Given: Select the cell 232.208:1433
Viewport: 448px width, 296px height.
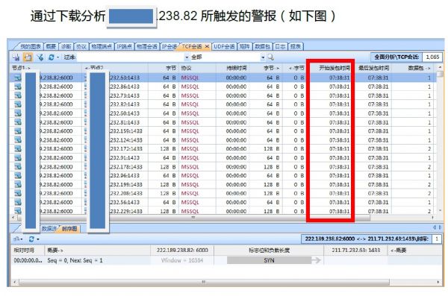Looking at the screenshot, I should (126, 193).
